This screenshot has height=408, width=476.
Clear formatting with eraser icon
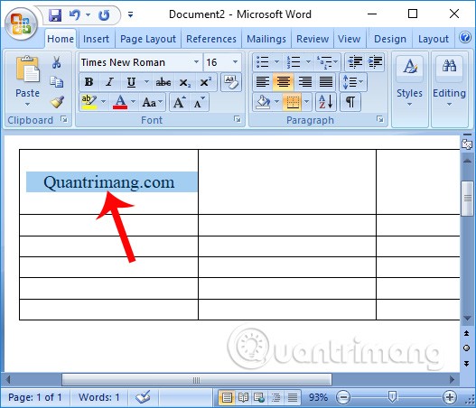point(231,82)
